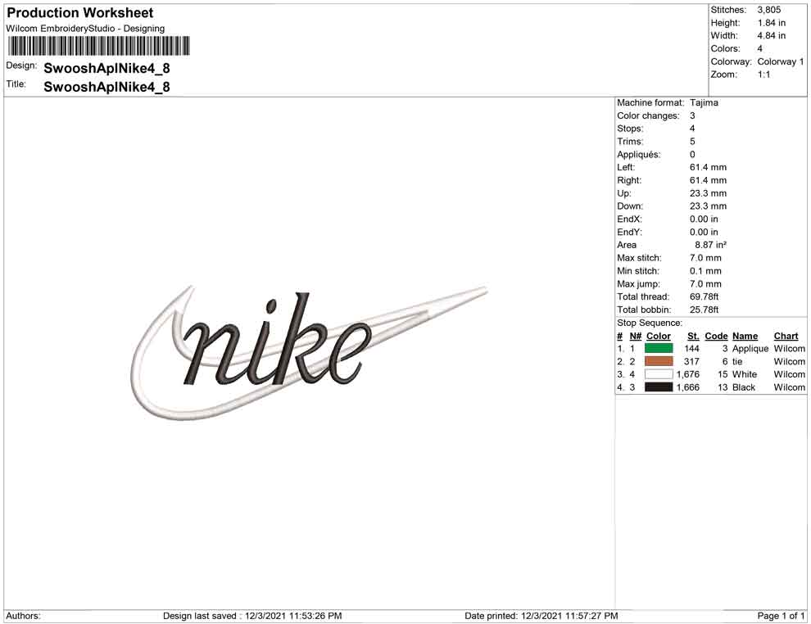
Task: Click the Color column header
Action: click(x=659, y=336)
